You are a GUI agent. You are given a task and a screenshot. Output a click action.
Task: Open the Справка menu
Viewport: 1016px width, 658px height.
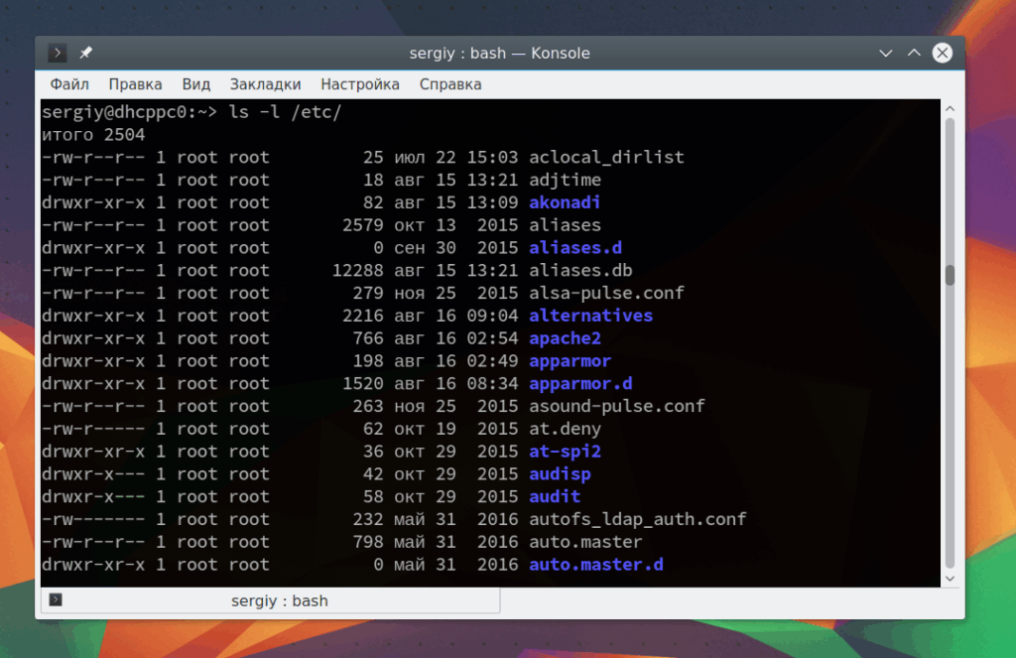pyautogui.click(x=450, y=84)
